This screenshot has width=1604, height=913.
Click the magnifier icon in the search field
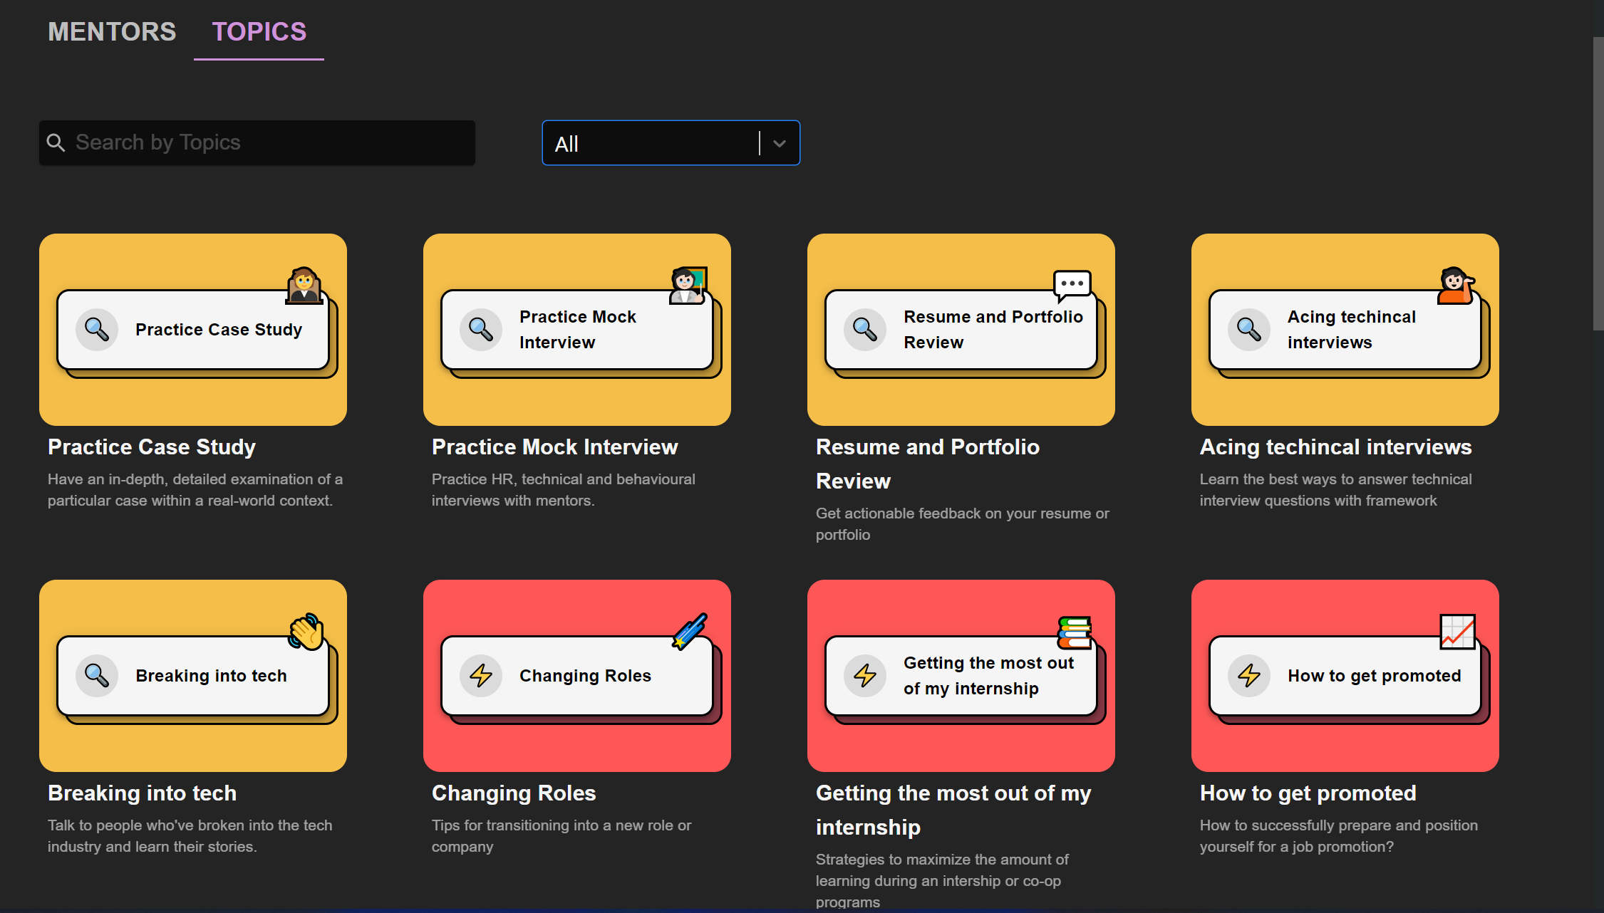point(56,142)
